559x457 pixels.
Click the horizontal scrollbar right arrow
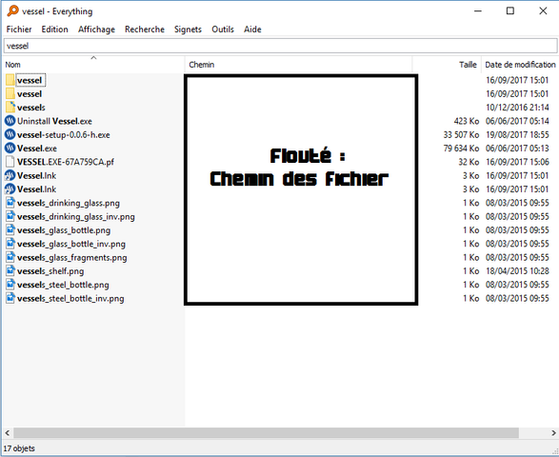[553, 433]
